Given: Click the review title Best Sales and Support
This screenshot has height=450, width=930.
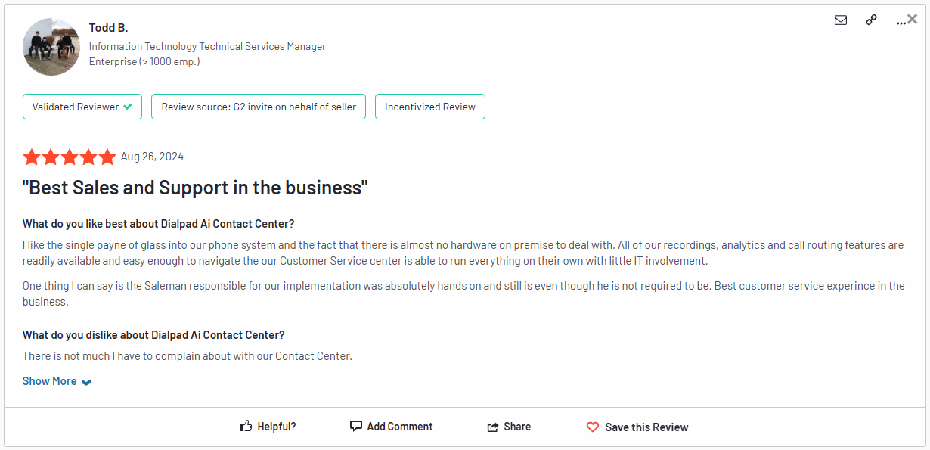Looking at the screenshot, I should [x=195, y=187].
